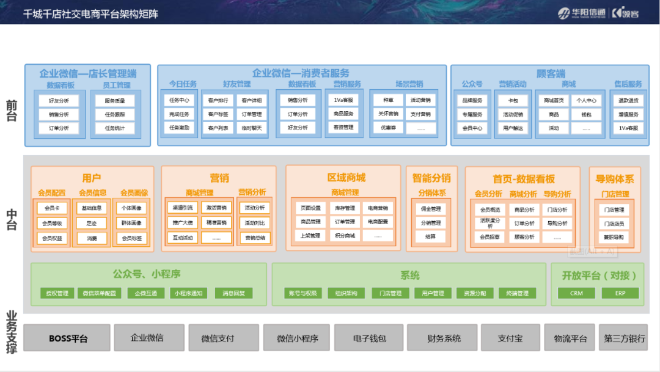Select the 会员卡 box under 会员配置
This screenshot has width=660, height=372.
[x=52, y=208]
